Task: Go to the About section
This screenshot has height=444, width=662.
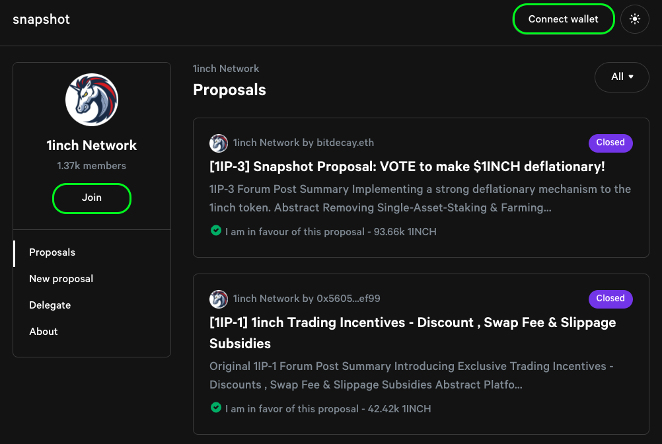Action: click(44, 332)
